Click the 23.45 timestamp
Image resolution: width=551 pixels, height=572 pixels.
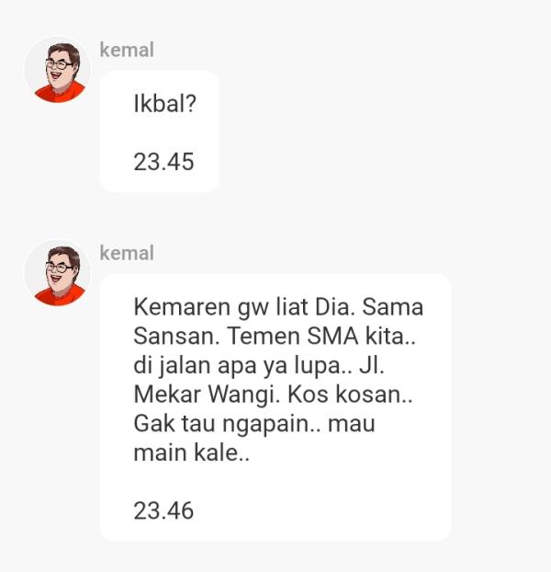163,162
